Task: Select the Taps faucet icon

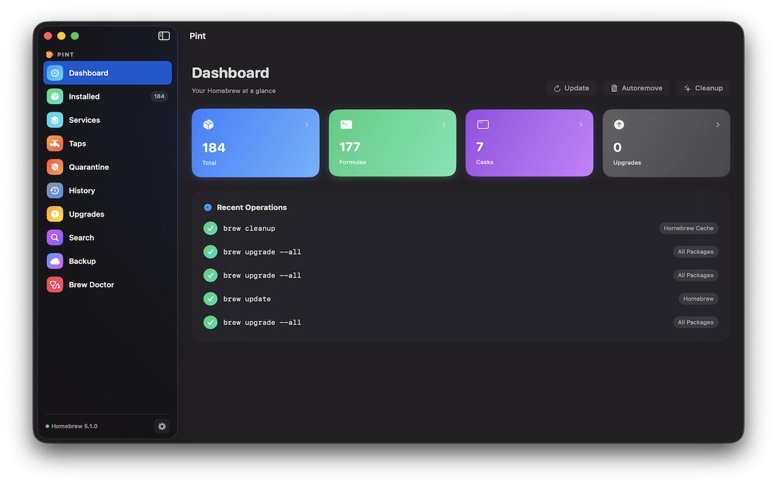Action: [55, 144]
